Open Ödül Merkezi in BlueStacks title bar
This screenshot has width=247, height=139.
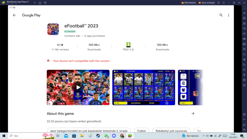click(189, 3)
